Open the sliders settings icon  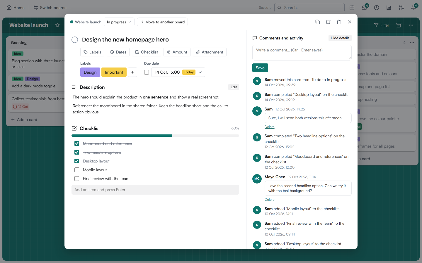pyautogui.click(x=401, y=8)
